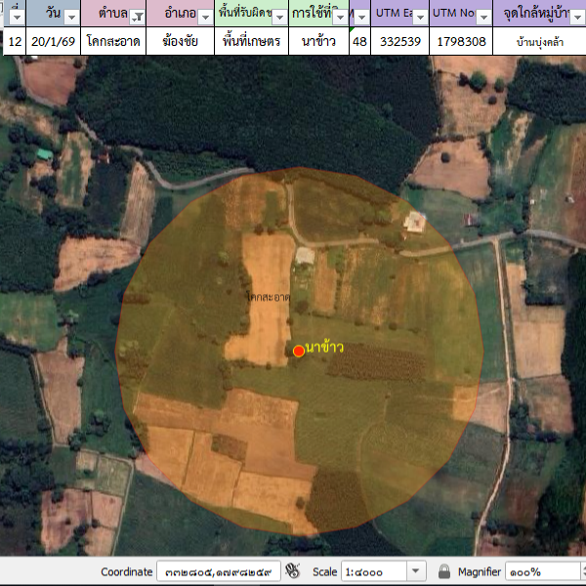Click the Magnifier percentage field
Viewport: 586px width, 586px height.
pyautogui.click(x=542, y=571)
